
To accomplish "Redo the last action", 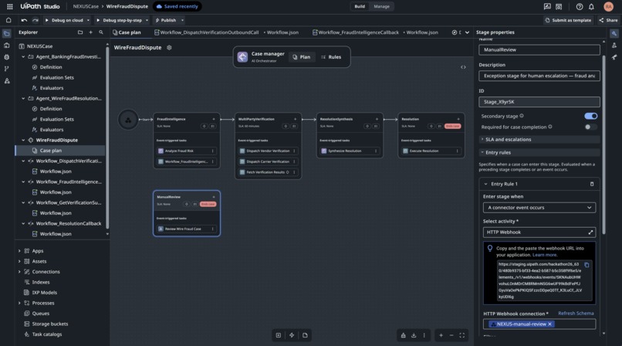I will [35, 20].
